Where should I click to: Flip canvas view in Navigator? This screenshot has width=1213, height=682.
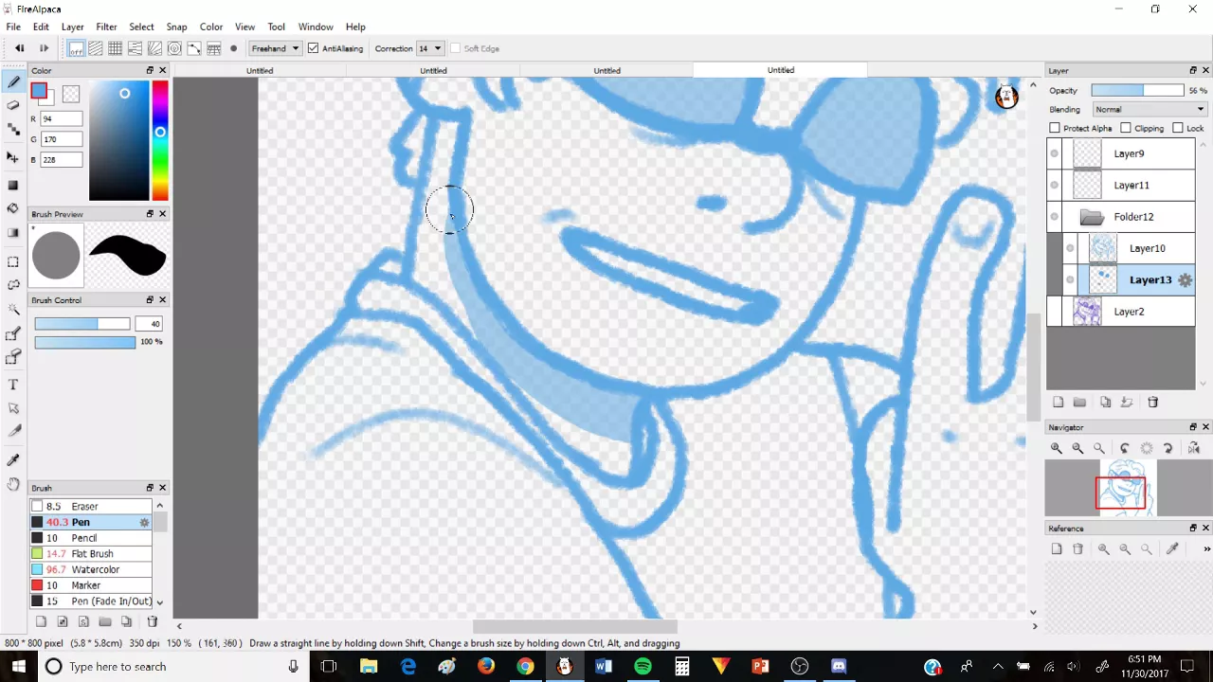pos(1194,448)
